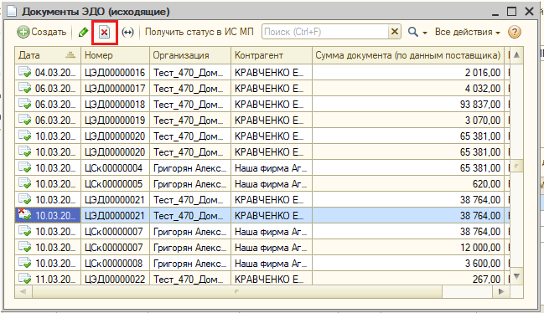Click the horizontal scrollbar thumb

pos(237,291)
